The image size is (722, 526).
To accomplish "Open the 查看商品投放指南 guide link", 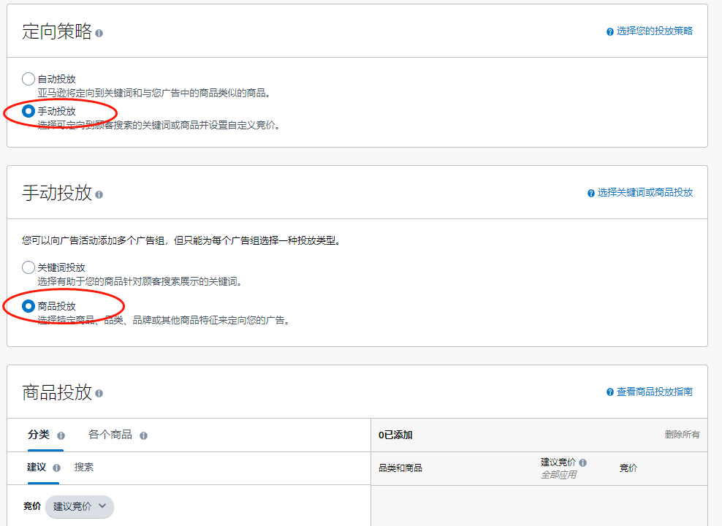I will (x=655, y=392).
